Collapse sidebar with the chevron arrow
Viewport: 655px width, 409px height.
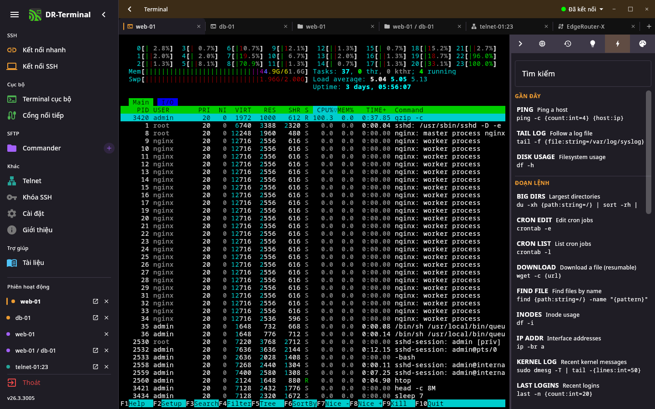(104, 15)
